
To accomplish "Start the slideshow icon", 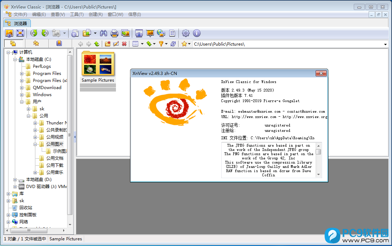I will coord(150,33).
